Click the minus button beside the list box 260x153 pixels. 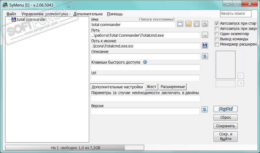pos(240,76)
